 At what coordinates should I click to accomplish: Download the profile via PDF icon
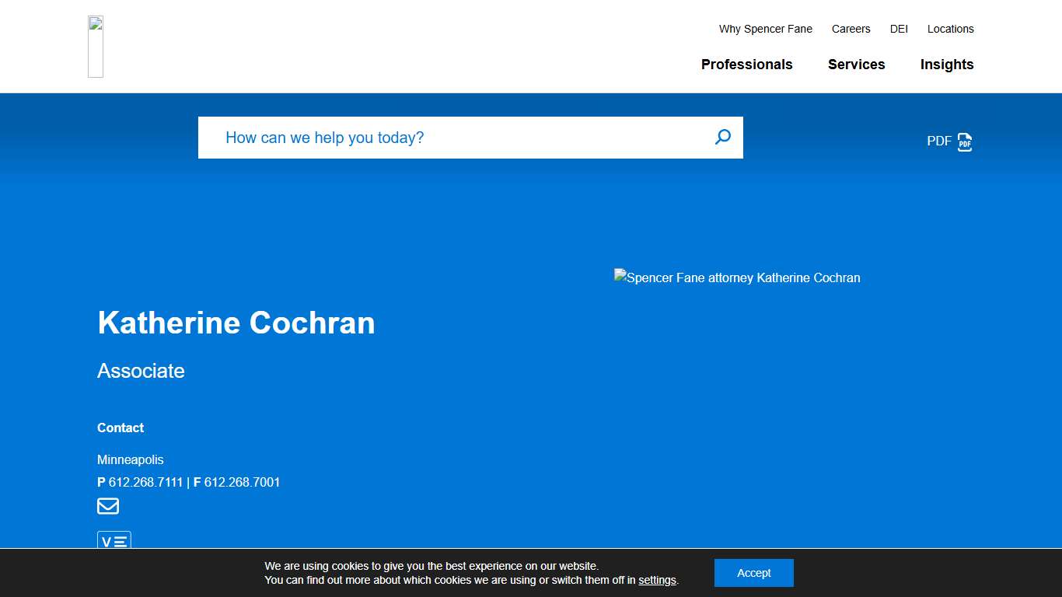(964, 141)
